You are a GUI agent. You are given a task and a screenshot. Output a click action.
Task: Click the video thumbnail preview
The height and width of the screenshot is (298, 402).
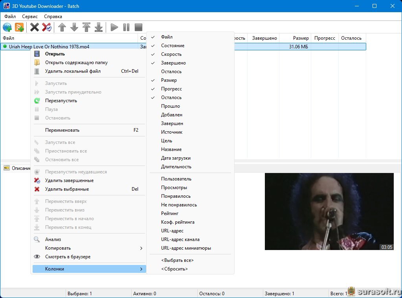(x=329, y=212)
